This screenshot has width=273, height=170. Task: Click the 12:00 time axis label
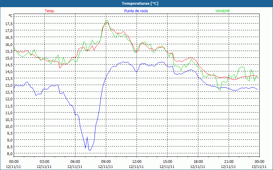136,162
